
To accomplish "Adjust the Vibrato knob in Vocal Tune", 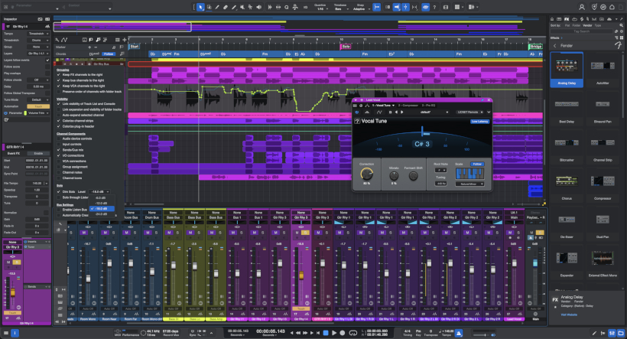I will [394, 175].
